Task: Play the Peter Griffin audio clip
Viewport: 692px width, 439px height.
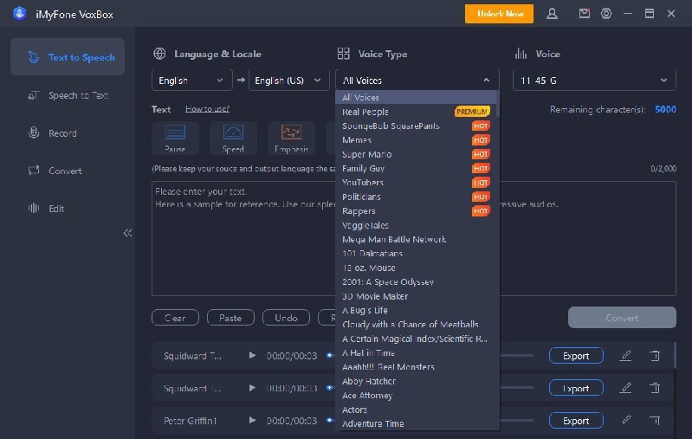Action: (x=252, y=420)
